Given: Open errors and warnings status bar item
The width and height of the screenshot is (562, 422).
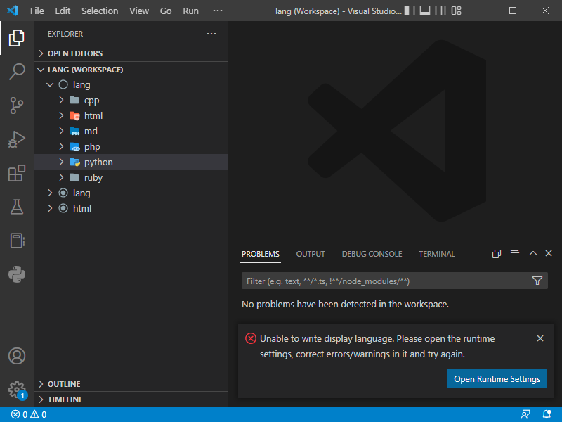Looking at the screenshot, I should coord(29,414).
